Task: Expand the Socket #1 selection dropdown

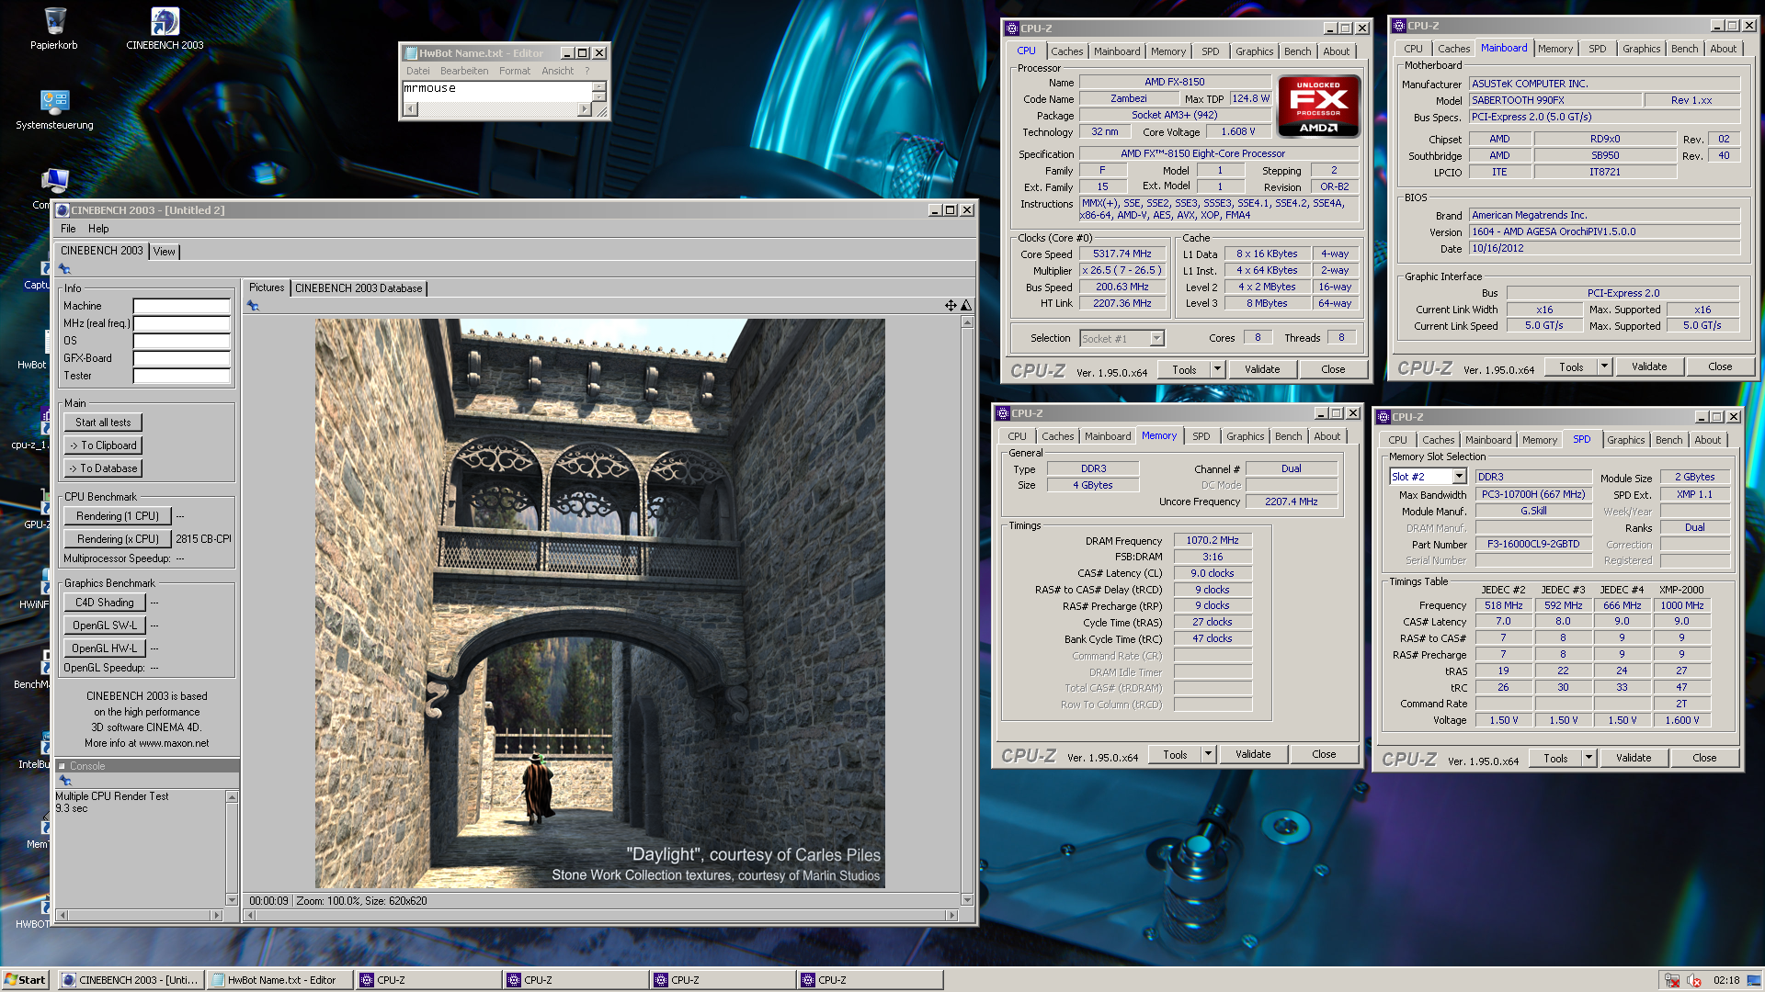Action: (x=1156, y=339)
